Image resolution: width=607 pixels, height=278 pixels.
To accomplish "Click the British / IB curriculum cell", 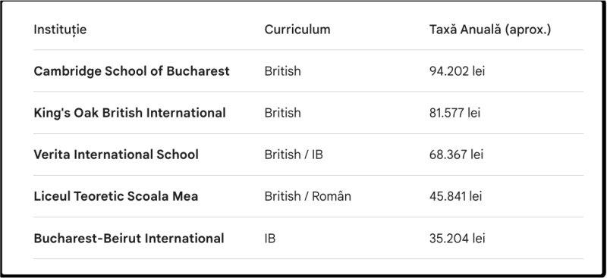I will tap(294, 155).
